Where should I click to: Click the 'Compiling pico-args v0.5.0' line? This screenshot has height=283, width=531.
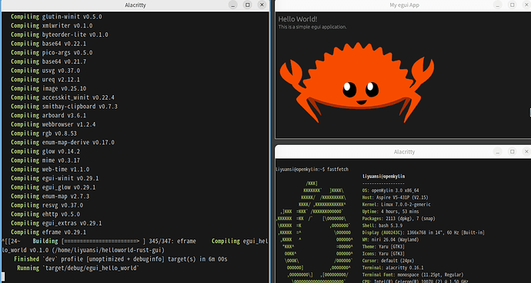click(52, 53)
